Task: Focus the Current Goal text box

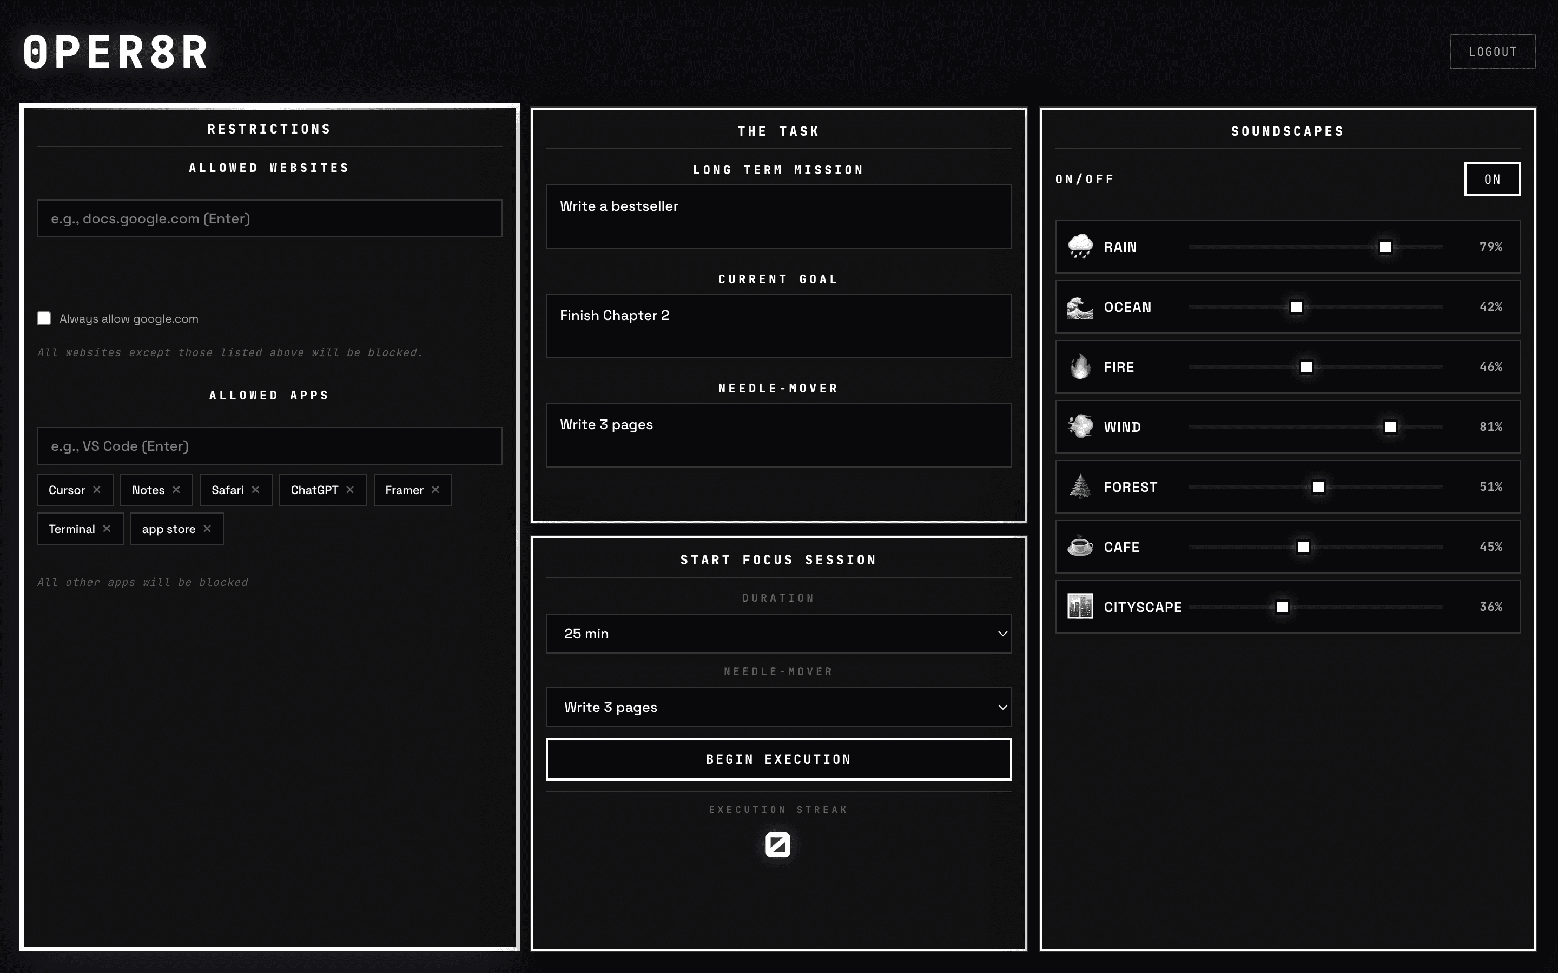Action: pyautogui.click(x=778, y=325)
